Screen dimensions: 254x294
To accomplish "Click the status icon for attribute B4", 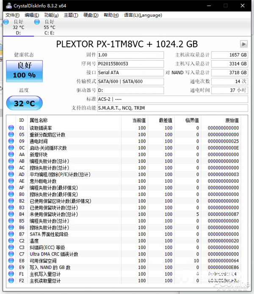I will coord(11,214).
